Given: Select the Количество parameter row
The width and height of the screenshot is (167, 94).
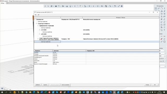Looking at the screenshot, I should tap(97, 61).
